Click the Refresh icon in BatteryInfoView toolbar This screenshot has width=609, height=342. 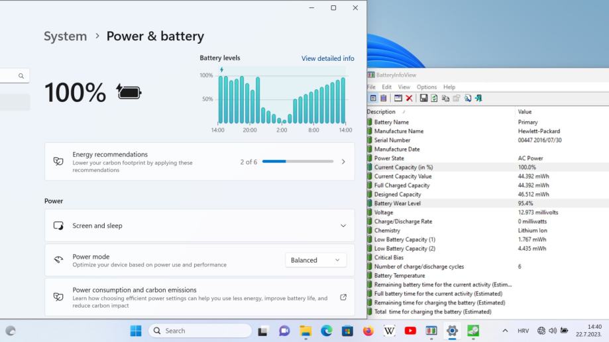tap(433, 99)
